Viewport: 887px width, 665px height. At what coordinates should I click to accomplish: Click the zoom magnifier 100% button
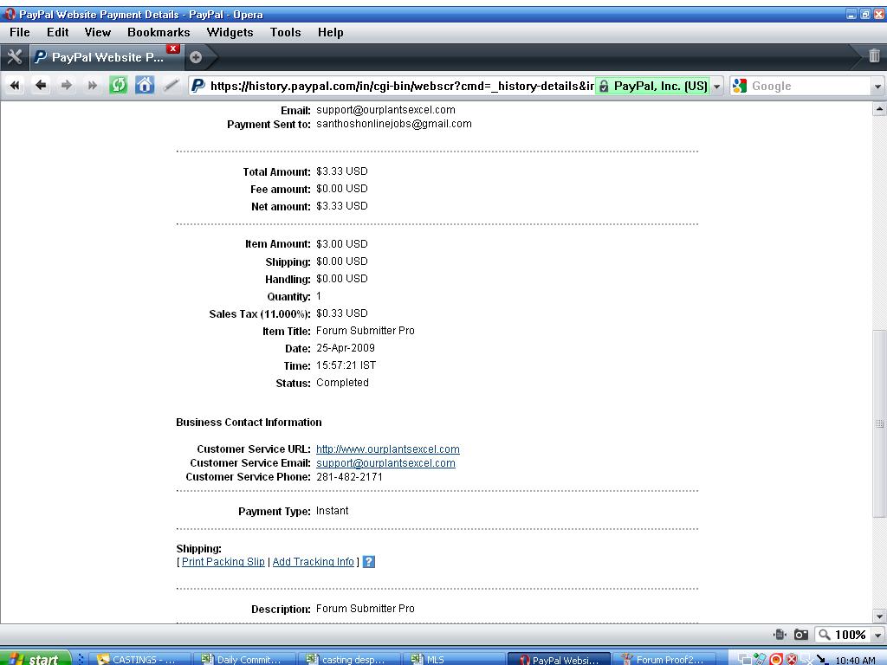tap(843, 635)
